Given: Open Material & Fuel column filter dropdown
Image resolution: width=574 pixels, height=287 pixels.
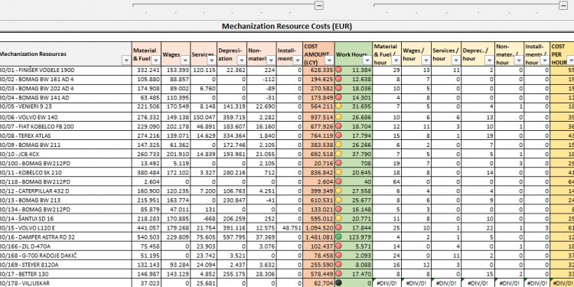Looking at the screenshot, I should click(156, 60).
